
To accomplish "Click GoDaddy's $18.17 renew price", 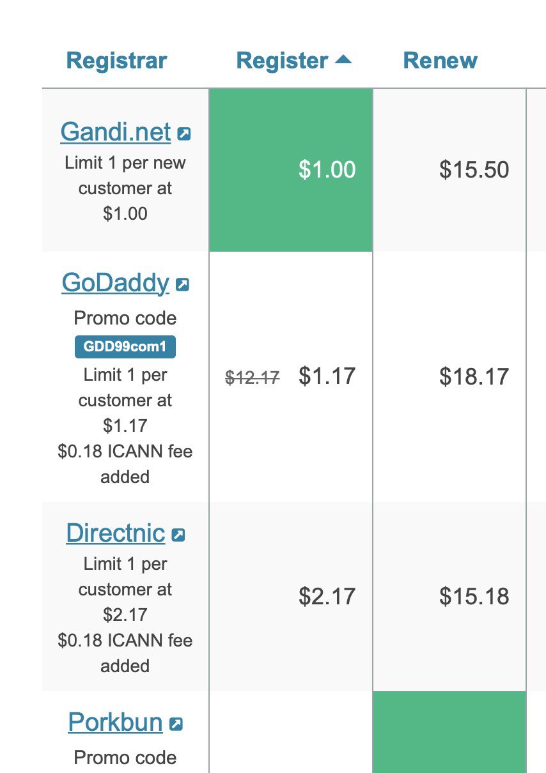I will (x=474, y=376).
